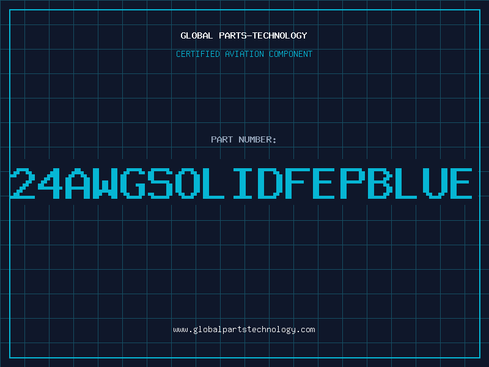Open the www.globalpartstechnology.com link
The width and height of the screenshot is (489, 367).
tap(244, 330)
